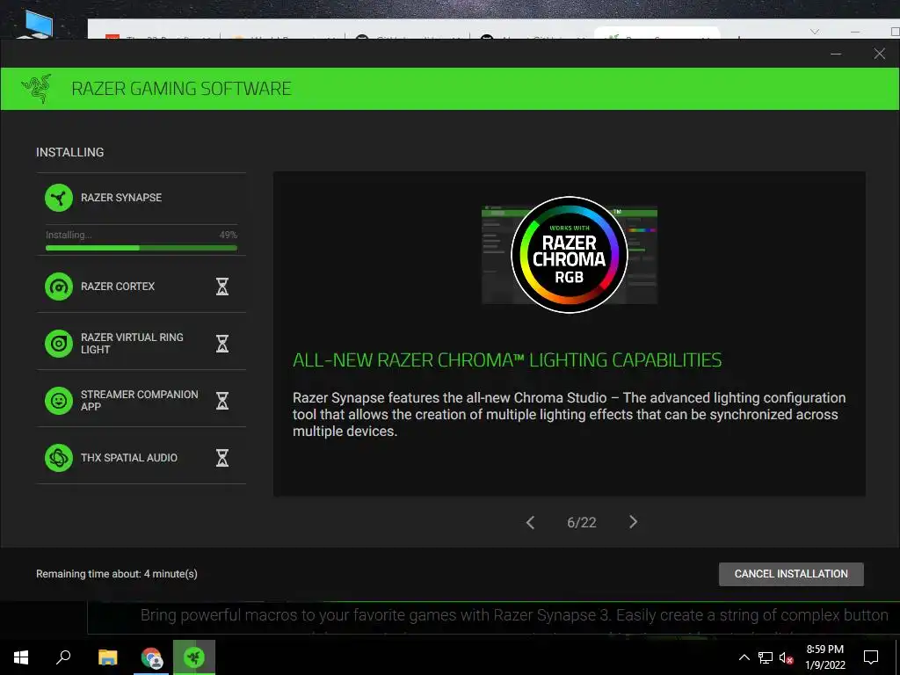This screenshot has width=900, height=675.
Task: Click the INSTALLING section heading
Action: point(70,152)
